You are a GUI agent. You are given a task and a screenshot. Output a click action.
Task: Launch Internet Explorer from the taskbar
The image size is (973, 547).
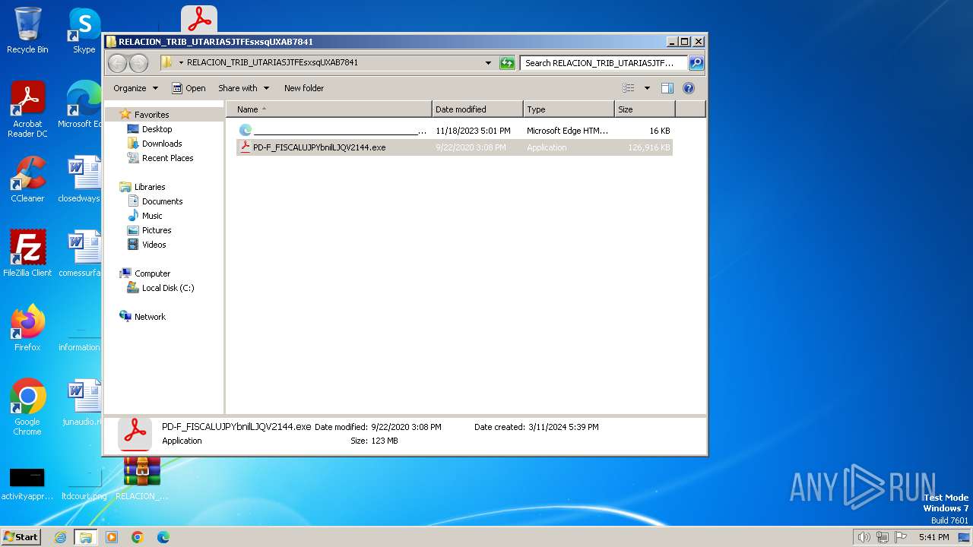click(x=60, y=537)
